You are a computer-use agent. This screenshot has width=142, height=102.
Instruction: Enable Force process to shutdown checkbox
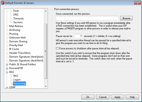click(57, 48)
